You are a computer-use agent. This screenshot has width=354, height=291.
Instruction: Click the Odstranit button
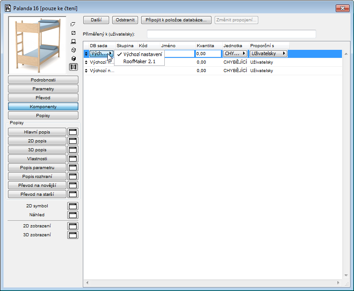pyautogui.click(x=125, y=20)
